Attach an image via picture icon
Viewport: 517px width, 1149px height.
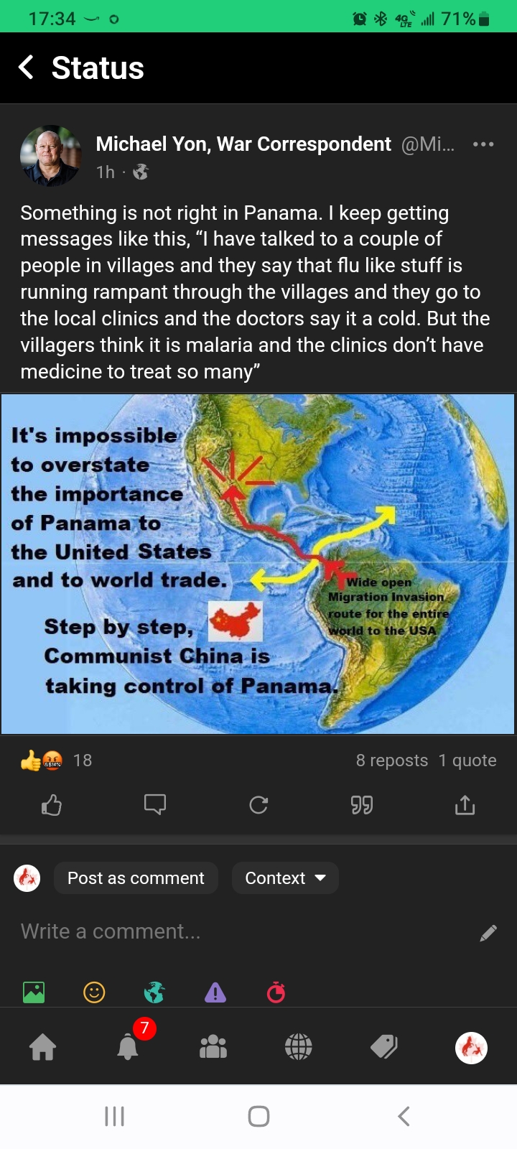[34, 992]
